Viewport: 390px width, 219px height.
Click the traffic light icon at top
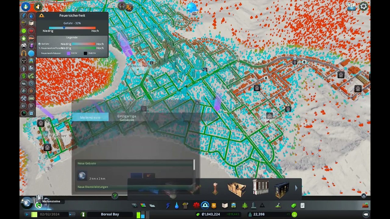[x=122, y=6]
